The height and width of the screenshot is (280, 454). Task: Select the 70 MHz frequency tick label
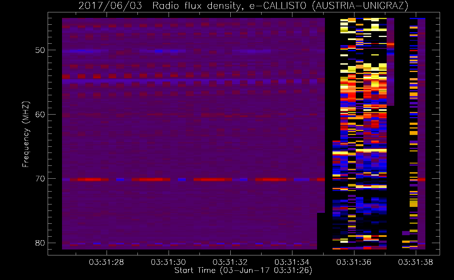pos(40,179)
